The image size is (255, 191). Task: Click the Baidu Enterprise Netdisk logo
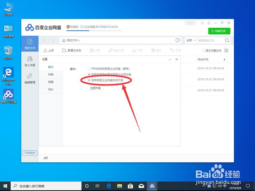tap(43, 27)
